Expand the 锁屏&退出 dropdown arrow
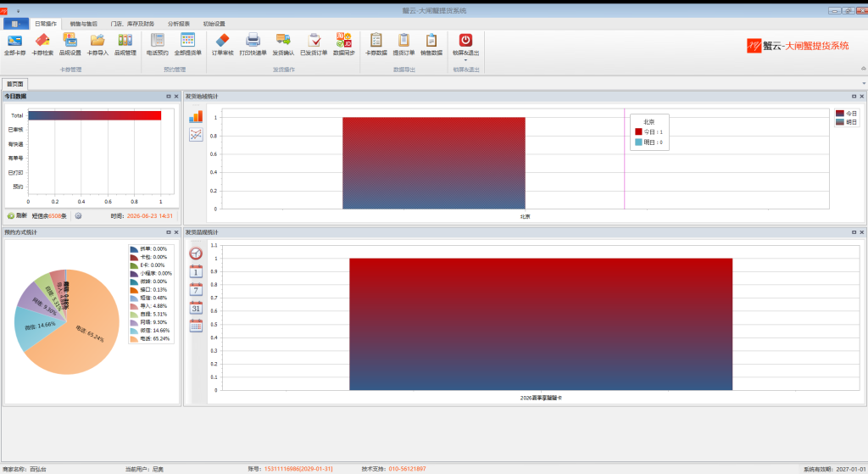The image size is (868, 474). [465, 60]
